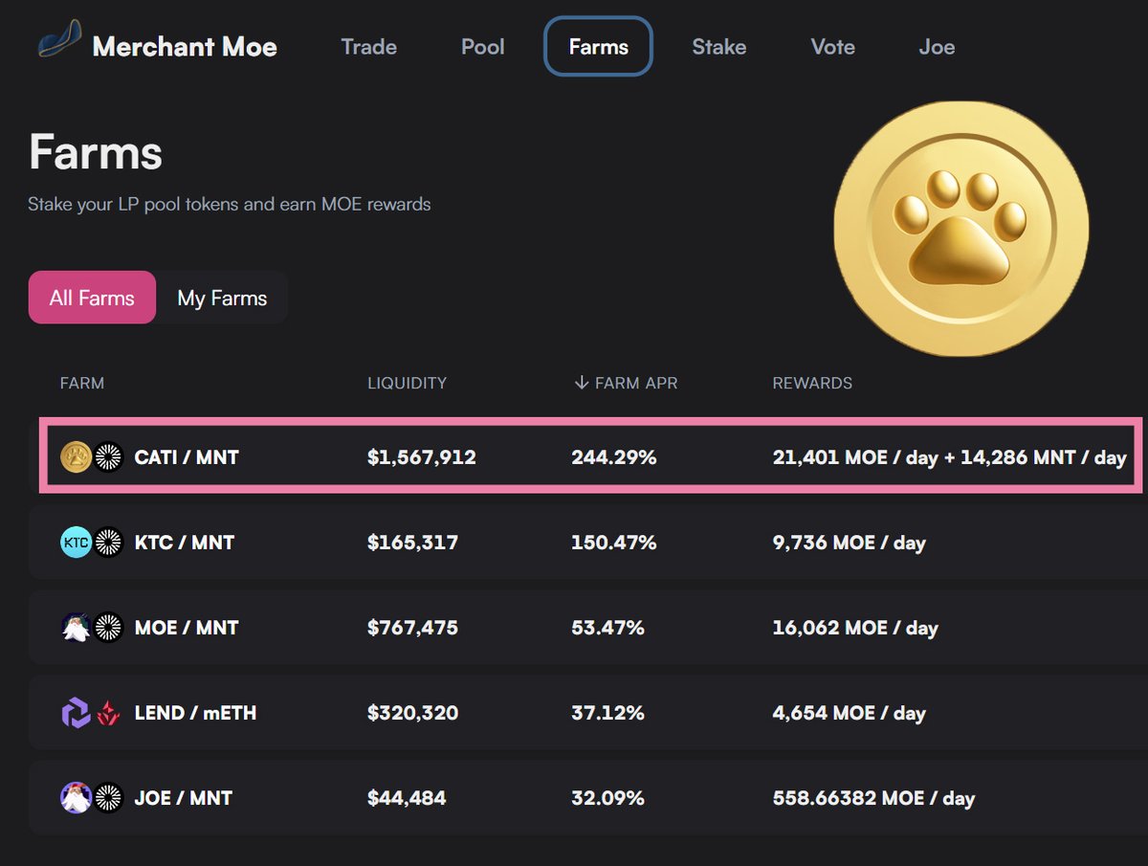Open the Vote page
Image resolution: width=1148 pixels, height=866 pixels.
coord(832,46)
